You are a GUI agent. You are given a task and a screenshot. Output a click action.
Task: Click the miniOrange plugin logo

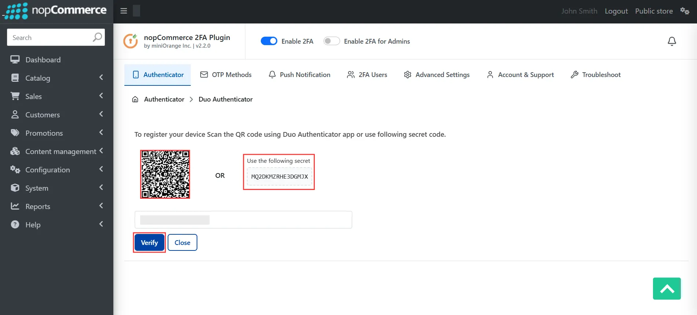pos(131,41)
